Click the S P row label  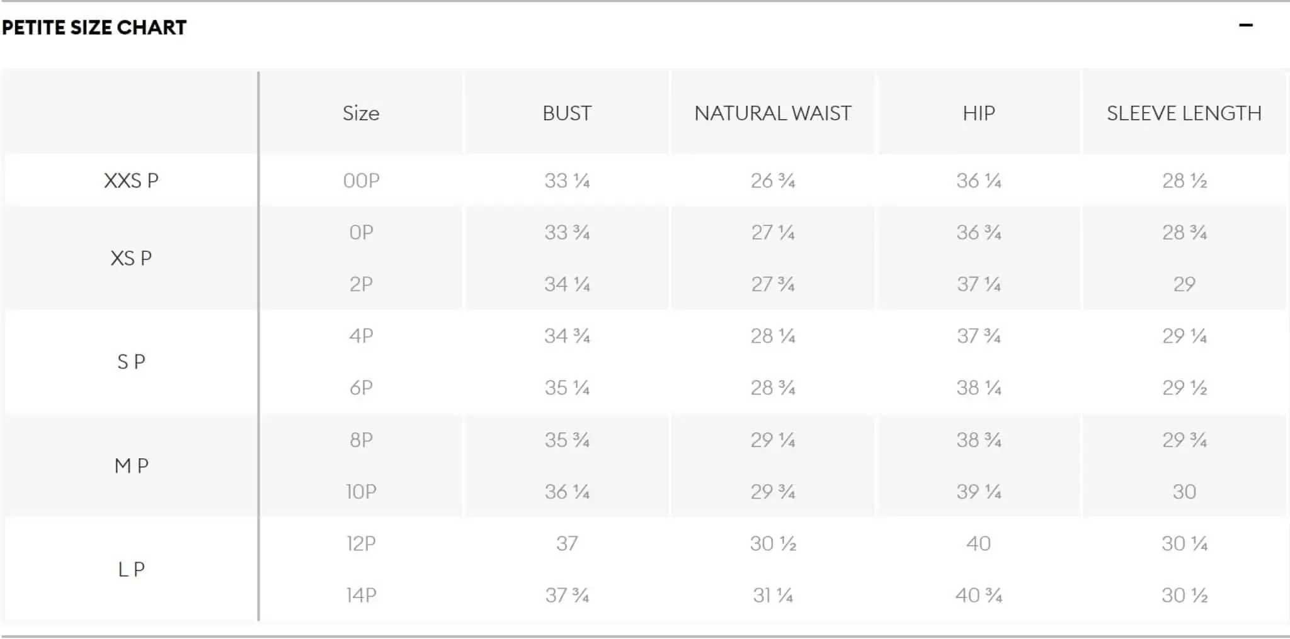coord(131,362)
